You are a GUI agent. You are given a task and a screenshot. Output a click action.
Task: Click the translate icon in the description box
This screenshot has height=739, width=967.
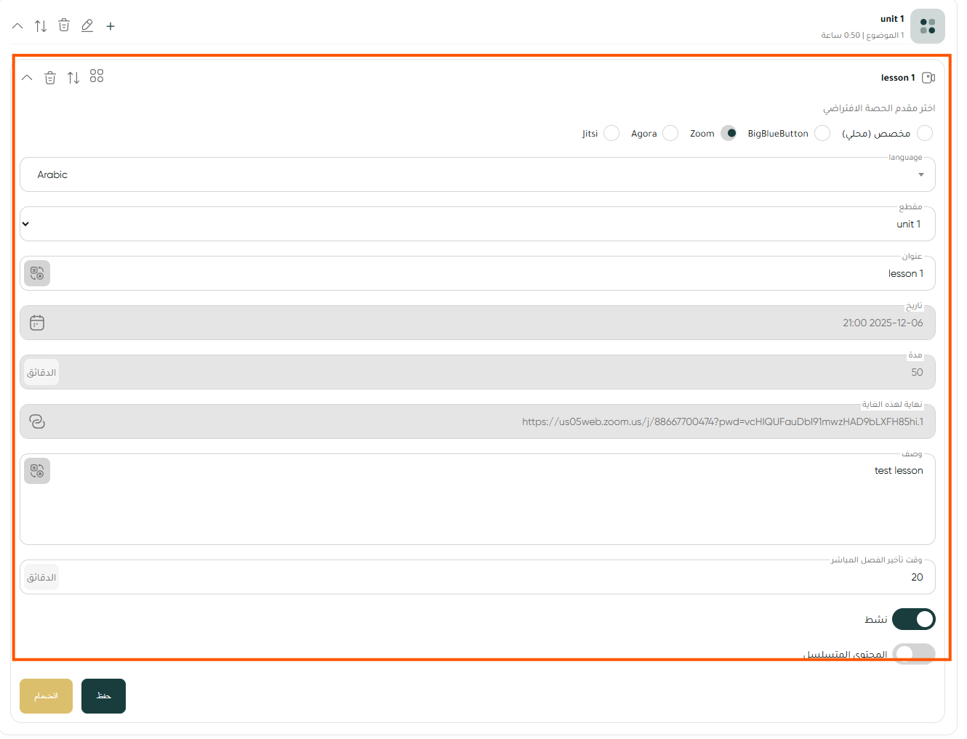[x=37, y=471]
